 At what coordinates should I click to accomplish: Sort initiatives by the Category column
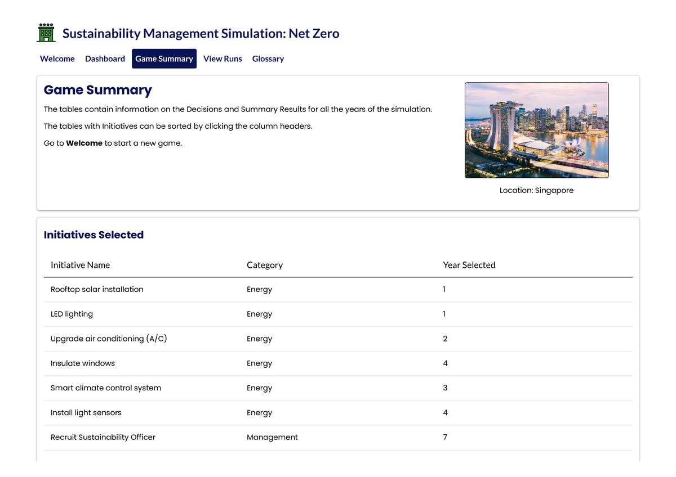click(265, 265)
